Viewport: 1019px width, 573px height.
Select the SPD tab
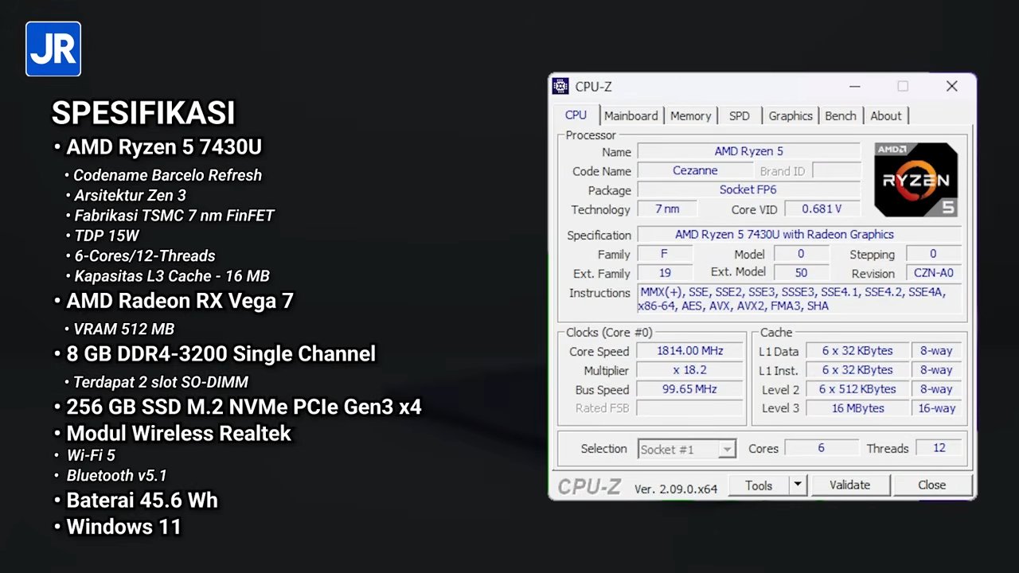click(x=739, y=116)
